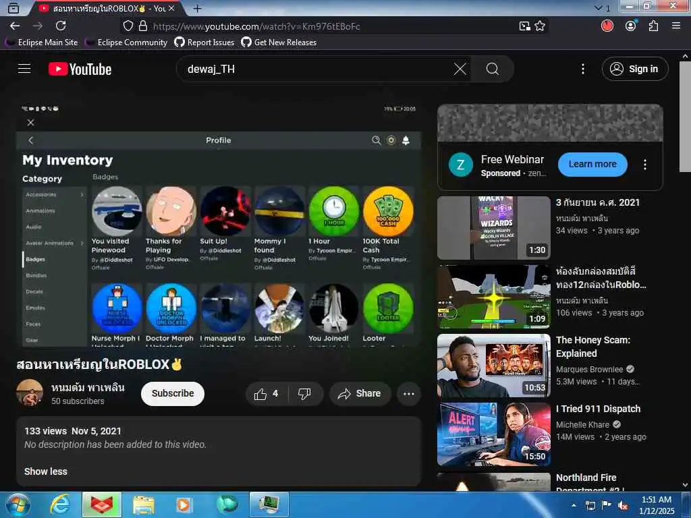Image resolution: width=691 pixels, height=518 pixels.
Task: Open Eclipse Community bookmark
Action: [x=126, y=42]
